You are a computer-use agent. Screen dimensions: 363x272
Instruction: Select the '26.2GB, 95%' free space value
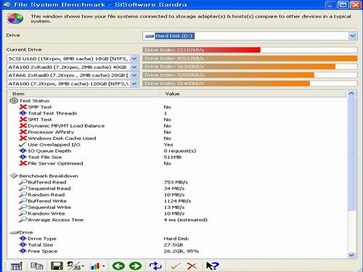pos(181,251)
